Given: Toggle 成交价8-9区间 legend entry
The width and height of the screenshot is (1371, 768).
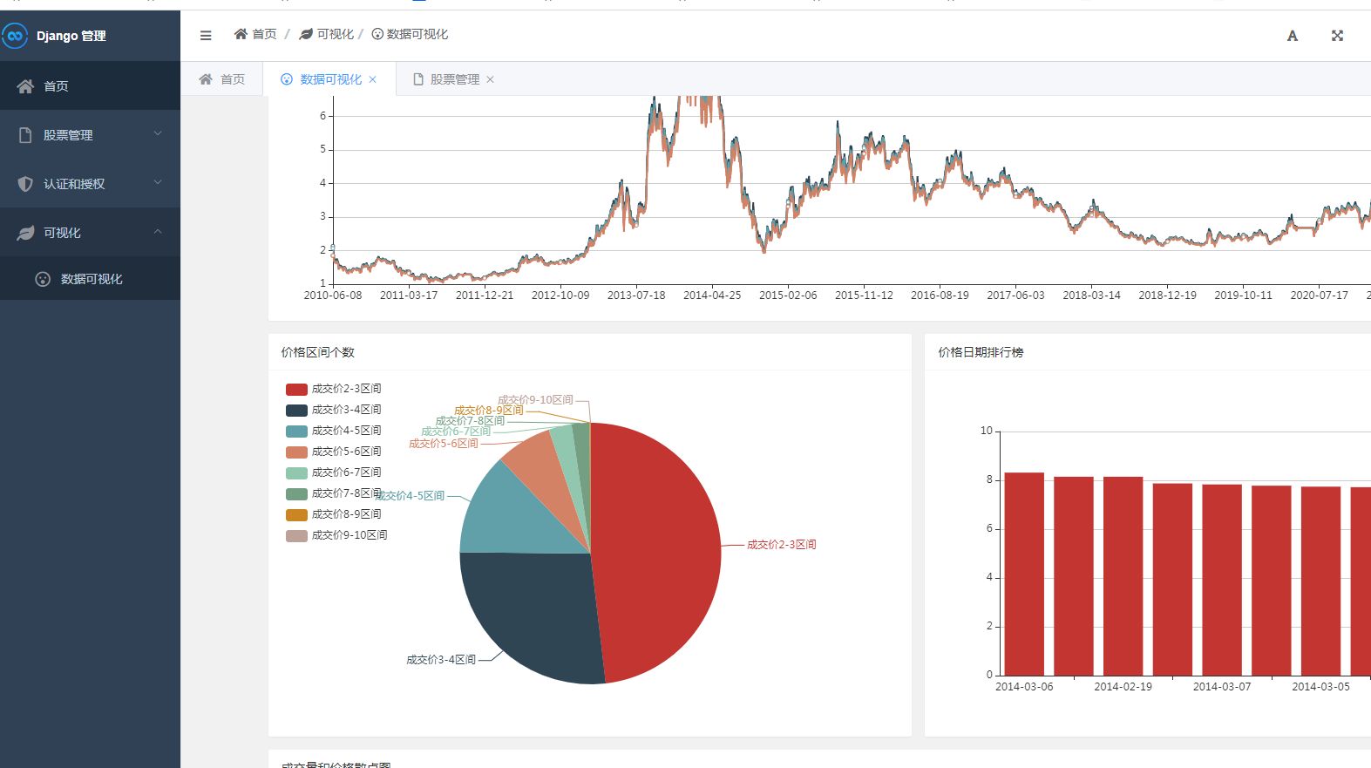Looking at the screenshot, I should [333, 514].
